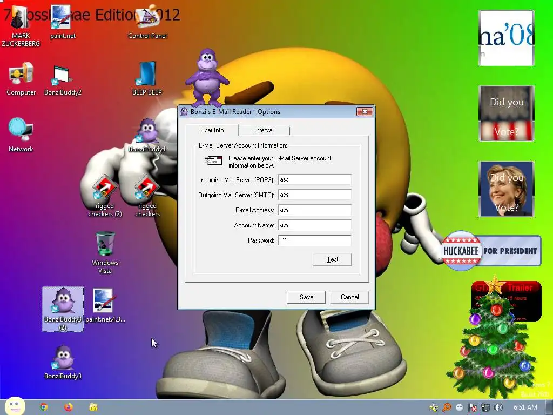Select the Network desktop icon
Image resolution: width=553 pixels, height=415 pixels.
[21, 135]
